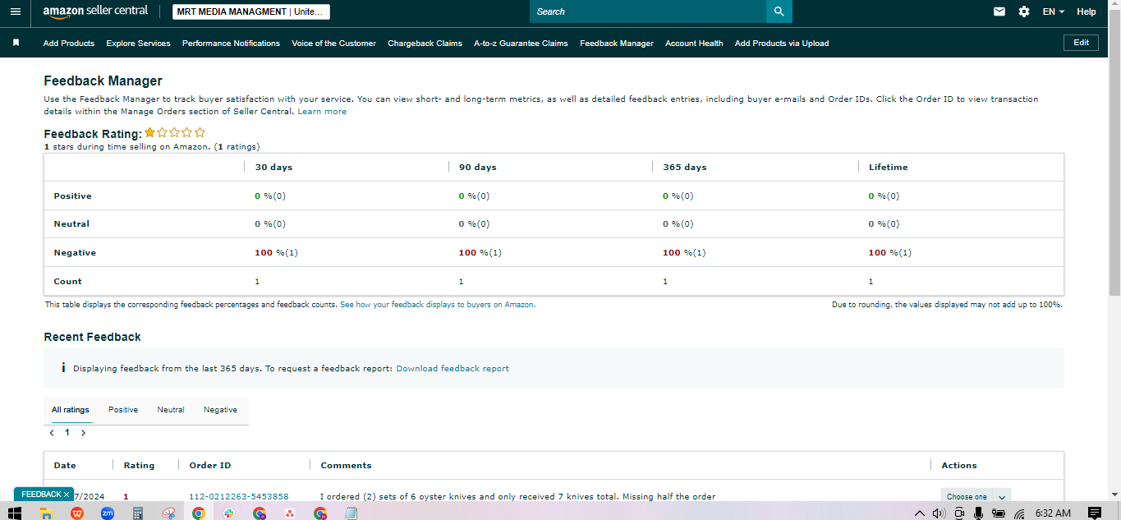This screenshot has width=1121, height=520.
Task: Open Explore Services in the nav bar
Action: (139, 44)
